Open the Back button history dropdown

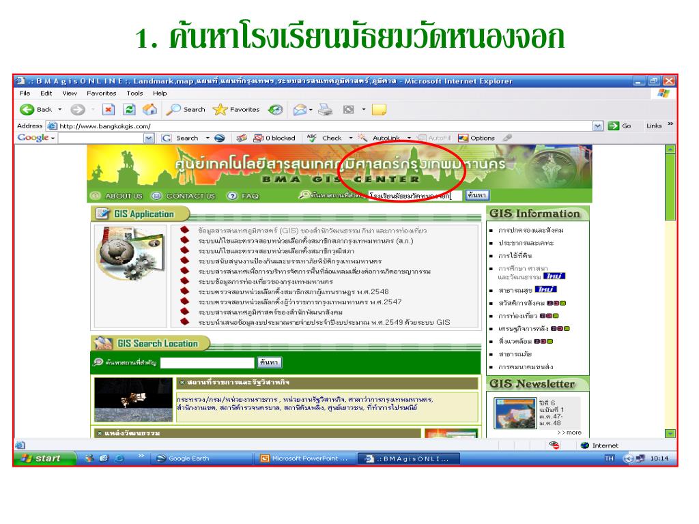tap(60, 110)
